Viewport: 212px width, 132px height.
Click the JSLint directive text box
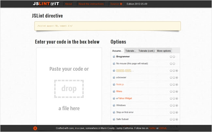coord(107,26)
